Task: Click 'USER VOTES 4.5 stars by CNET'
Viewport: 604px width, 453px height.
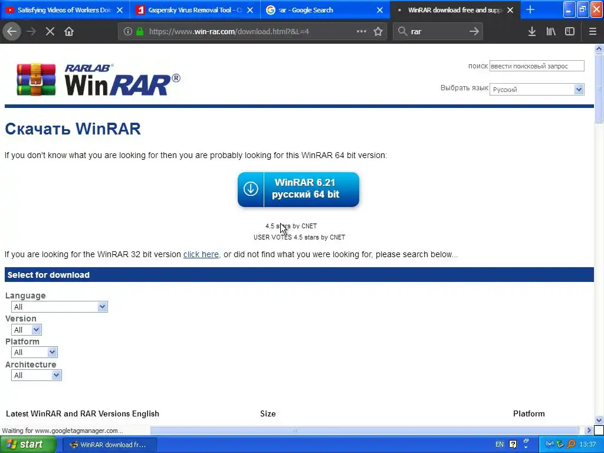Action: 299,237
